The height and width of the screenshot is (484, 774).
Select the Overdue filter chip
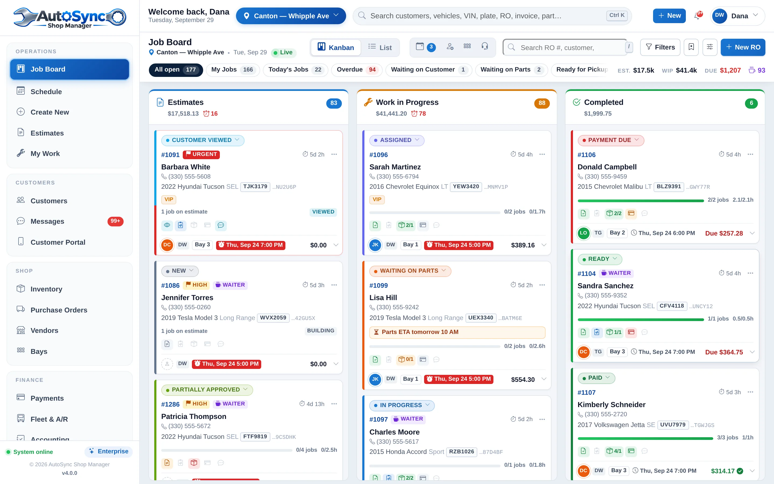pyautogui.click(x=357, y=70)
